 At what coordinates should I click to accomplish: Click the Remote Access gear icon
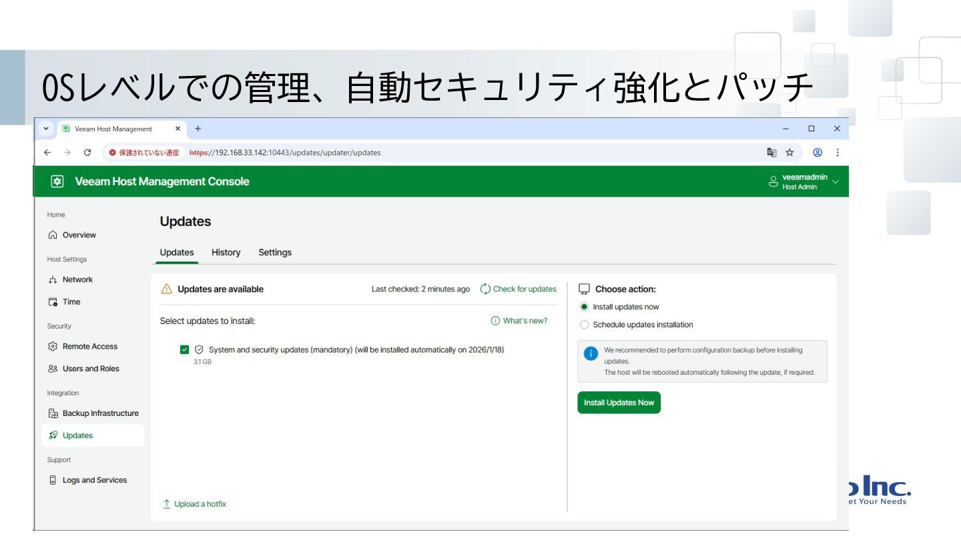(x=53, y=347)
